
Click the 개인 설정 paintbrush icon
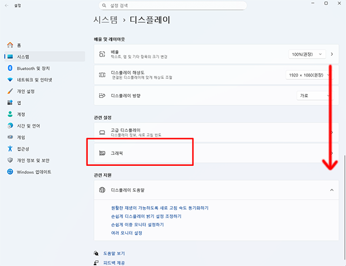pos(10,91)
